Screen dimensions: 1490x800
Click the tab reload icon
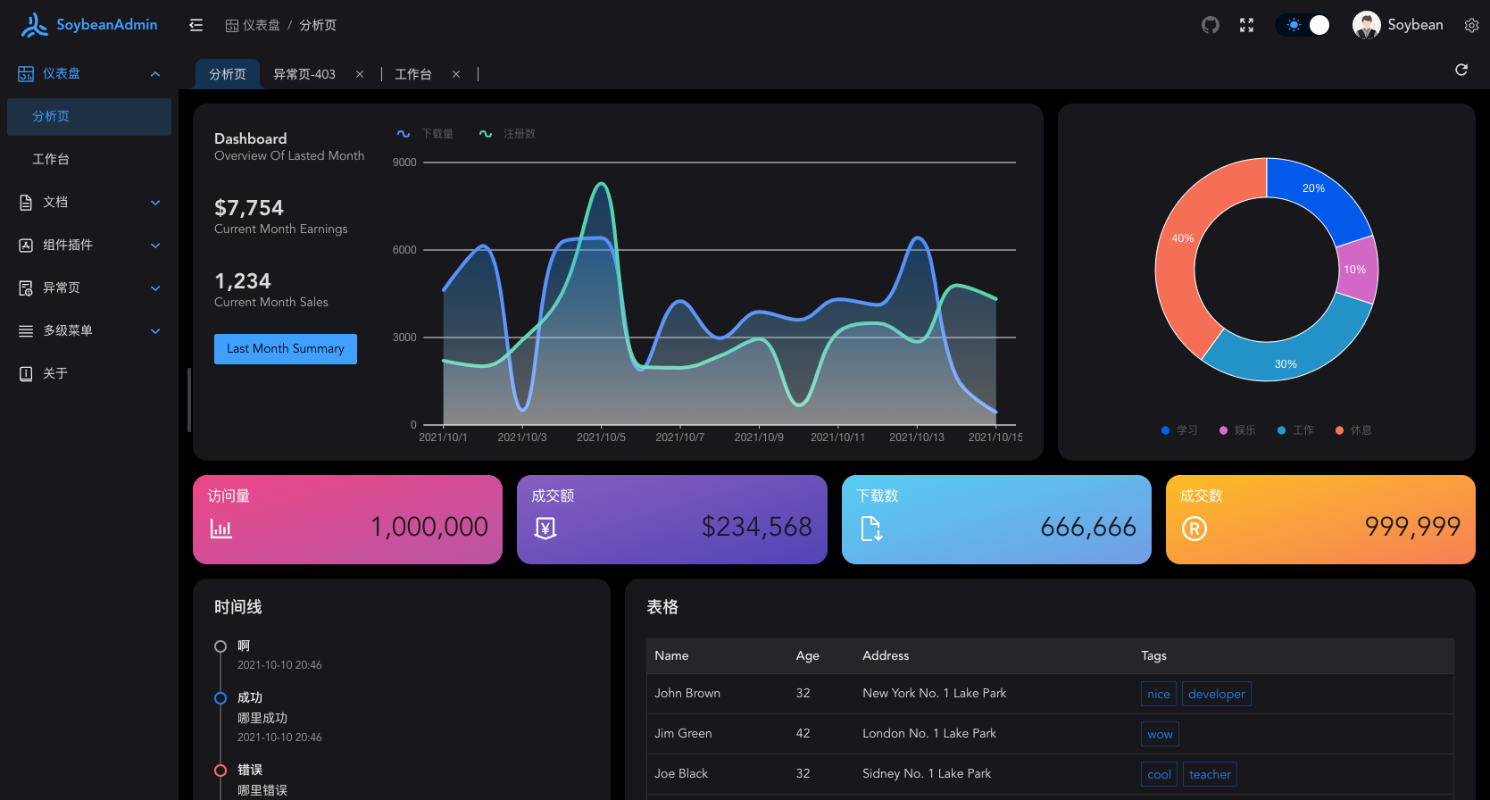pyautogui.click(x=1461, y=70)
